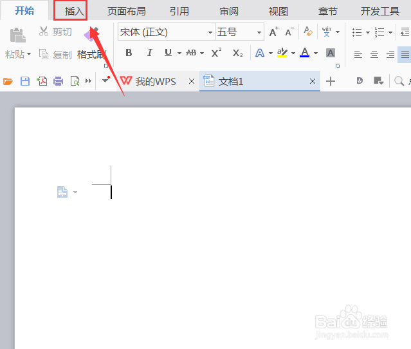The height and width of the screenshot is (349, 411).
Task: Align text left
Action: coord(358,55)
